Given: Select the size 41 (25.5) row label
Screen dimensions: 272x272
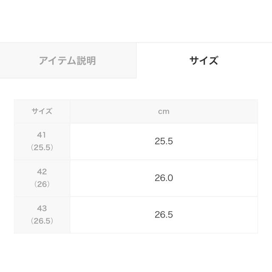Looking at the screenshot, I should click(42, 142).
